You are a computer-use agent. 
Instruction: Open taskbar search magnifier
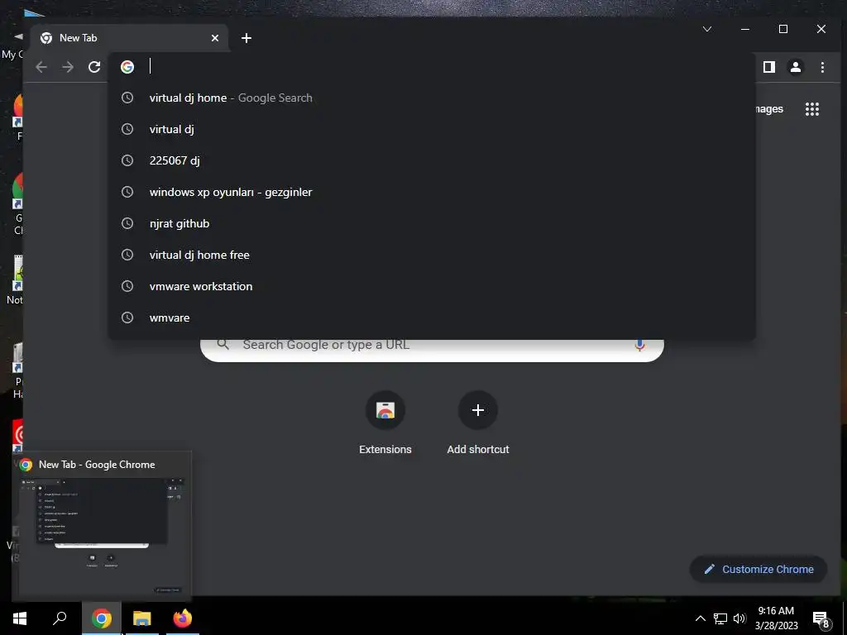pyautogui.click(x=60, y=618)
